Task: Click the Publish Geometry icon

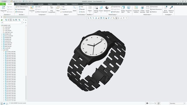Action: tap(142, 8)
